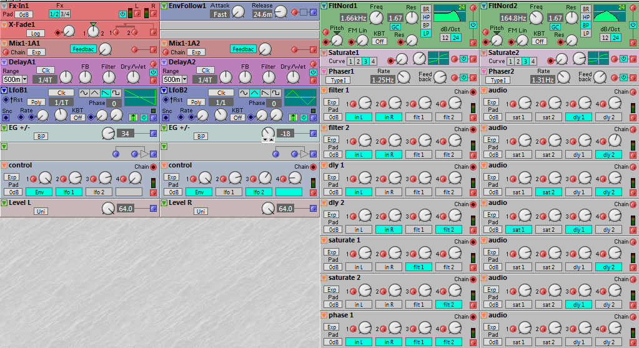Toggle the LfoB1 power icon
This screenshot has height=348, width=639.
point(144,117)
